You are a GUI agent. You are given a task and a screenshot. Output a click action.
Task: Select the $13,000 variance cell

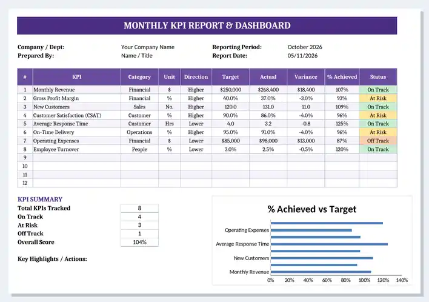pos(306,141)
